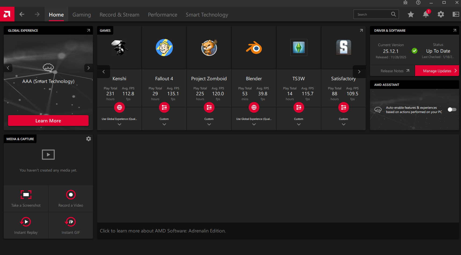Open the bug report tool icon
This screenshot has height=255, width=461.
(405, 3)
